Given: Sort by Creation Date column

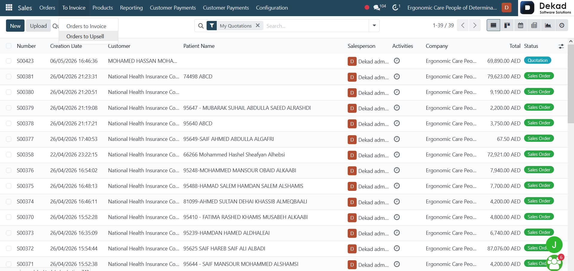Looking at the screenshot, I should [x=66, y=46].
